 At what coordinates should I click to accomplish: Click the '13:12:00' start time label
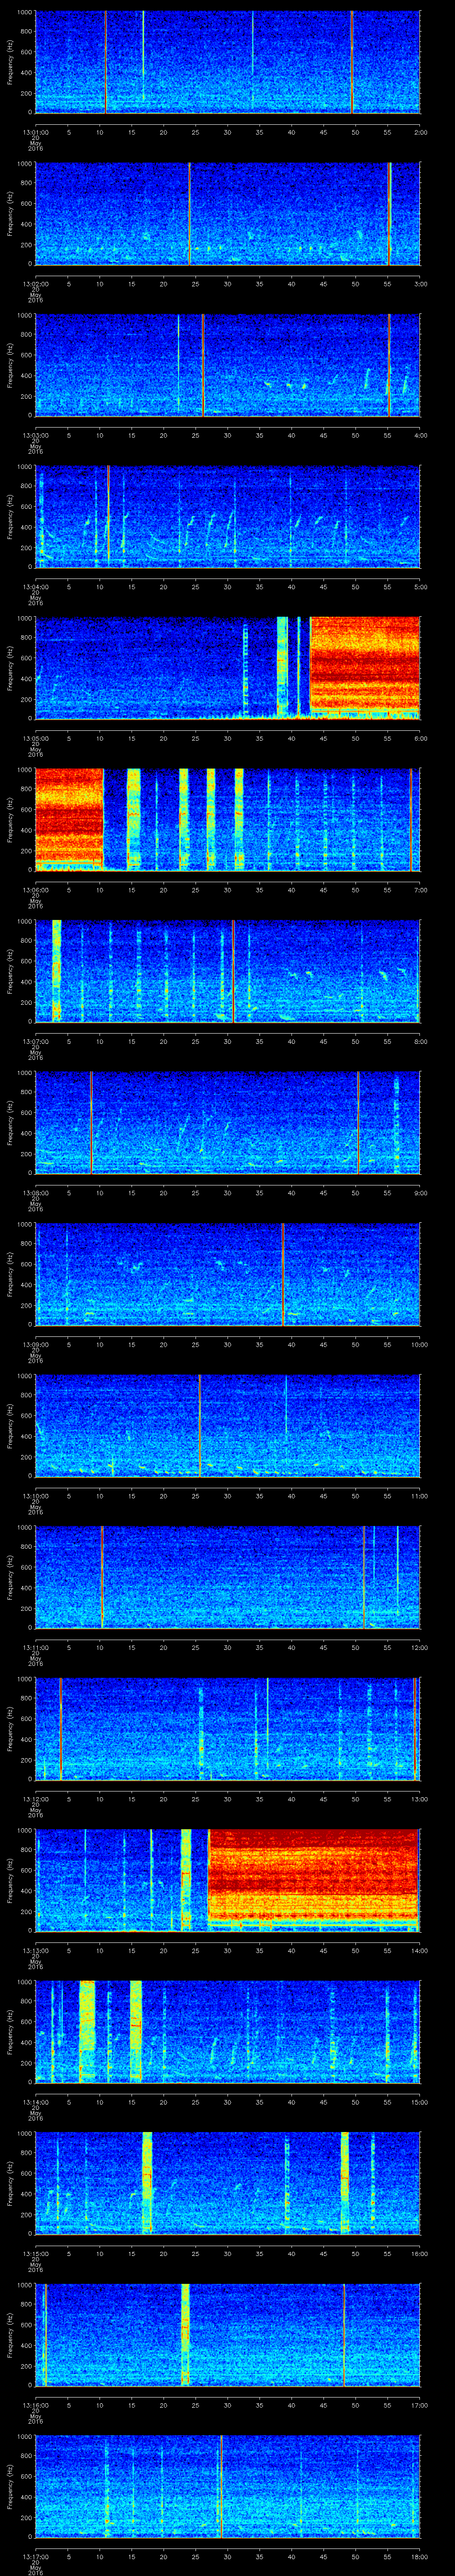(35, 1798)
